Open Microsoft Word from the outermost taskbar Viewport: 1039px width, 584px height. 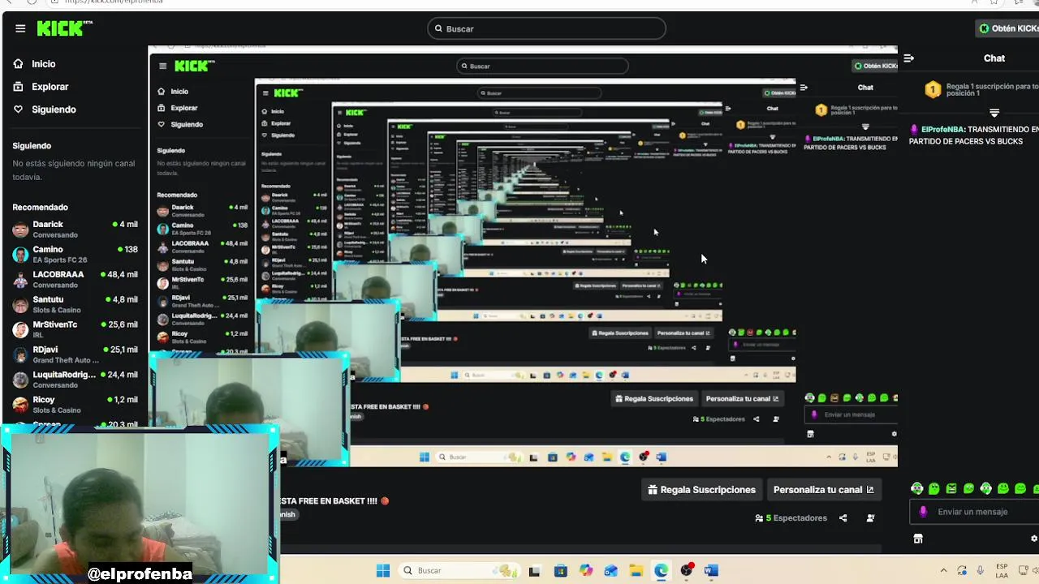click(x=711, y=571)
